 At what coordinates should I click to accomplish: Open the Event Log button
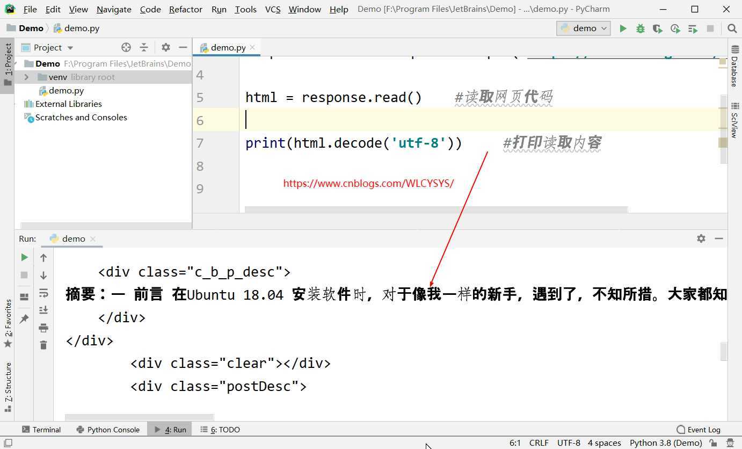699,430
